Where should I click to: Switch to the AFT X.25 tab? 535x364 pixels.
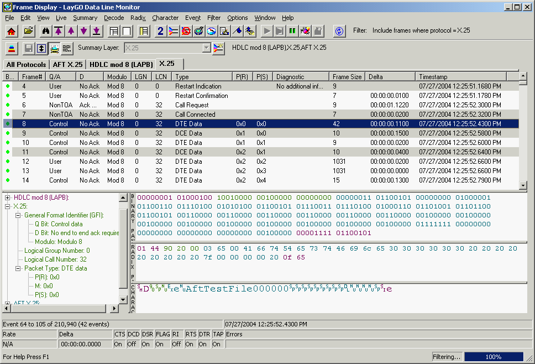(x=67, y=65)
